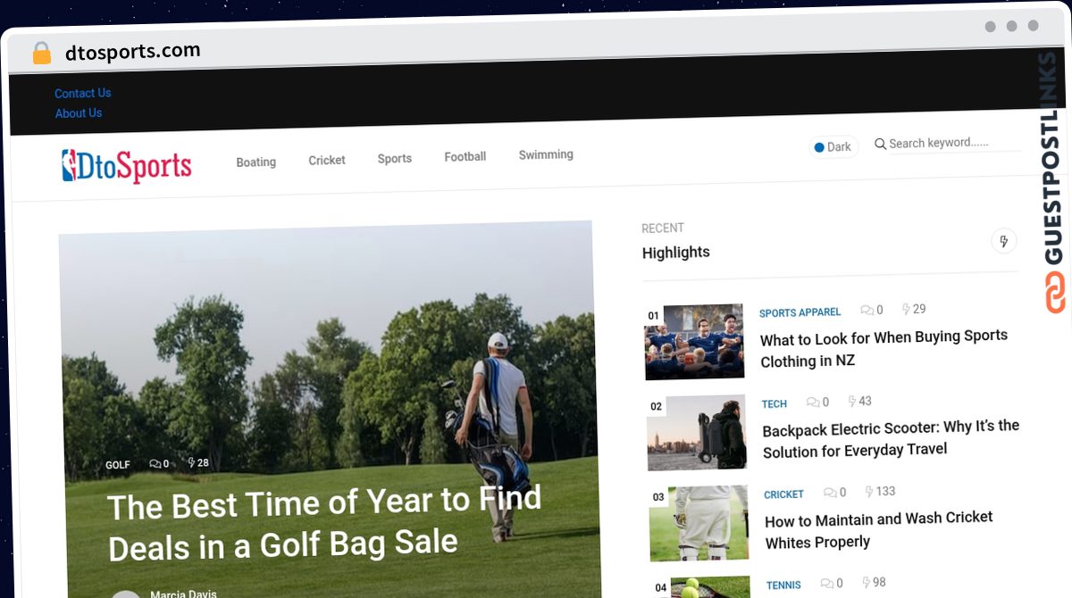Screen dimensions: 1072x598
Task: Click the Contact Us link
Action: click(83, 93)
